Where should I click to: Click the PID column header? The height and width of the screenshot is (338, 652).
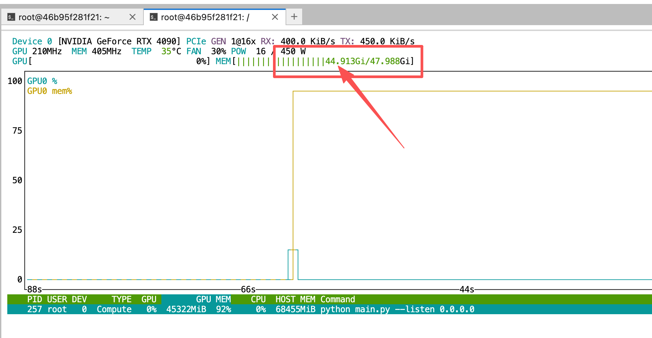34,299
